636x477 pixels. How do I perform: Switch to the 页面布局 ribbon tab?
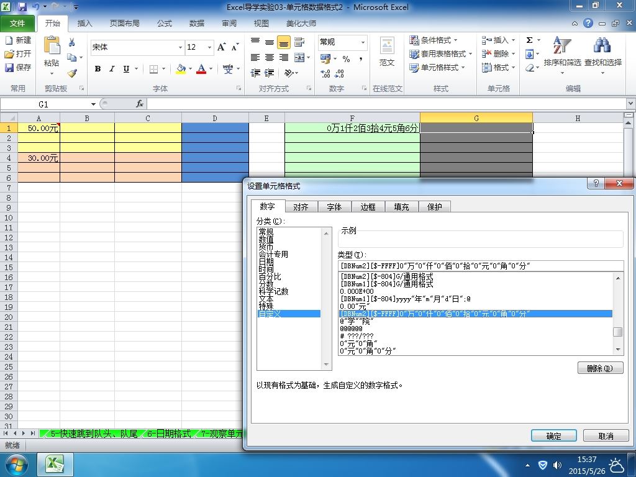[124, 24]
